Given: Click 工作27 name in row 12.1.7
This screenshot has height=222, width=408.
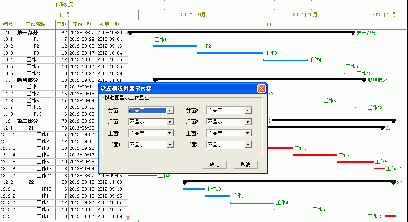Looking at the screenshot, I should pos(44,176).
